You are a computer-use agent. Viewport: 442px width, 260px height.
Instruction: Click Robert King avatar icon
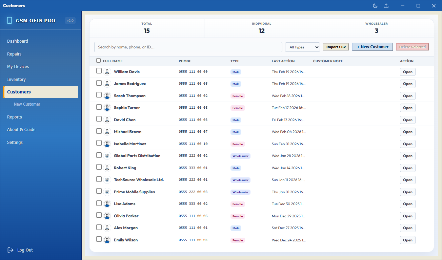pos(107,168)
